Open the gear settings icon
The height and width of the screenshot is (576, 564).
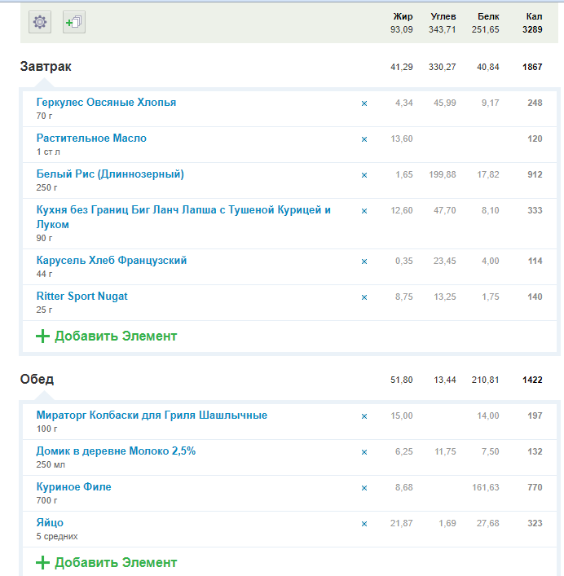[x=40, y=23]
